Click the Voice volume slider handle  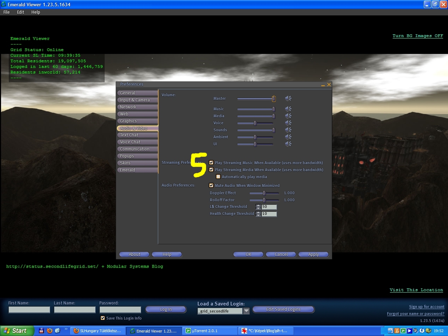(255, 123)
